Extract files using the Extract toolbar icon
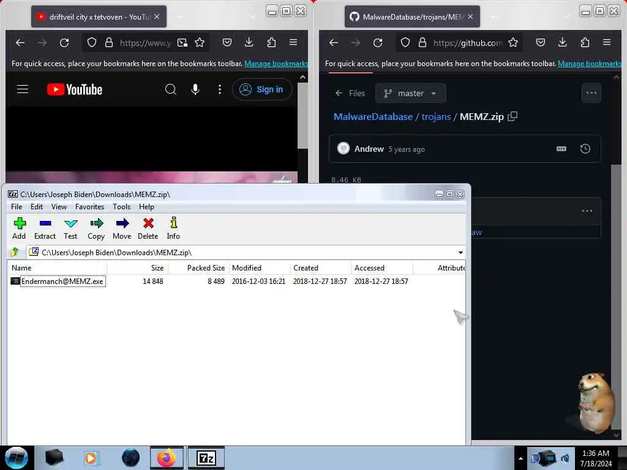 click(45, 229)
